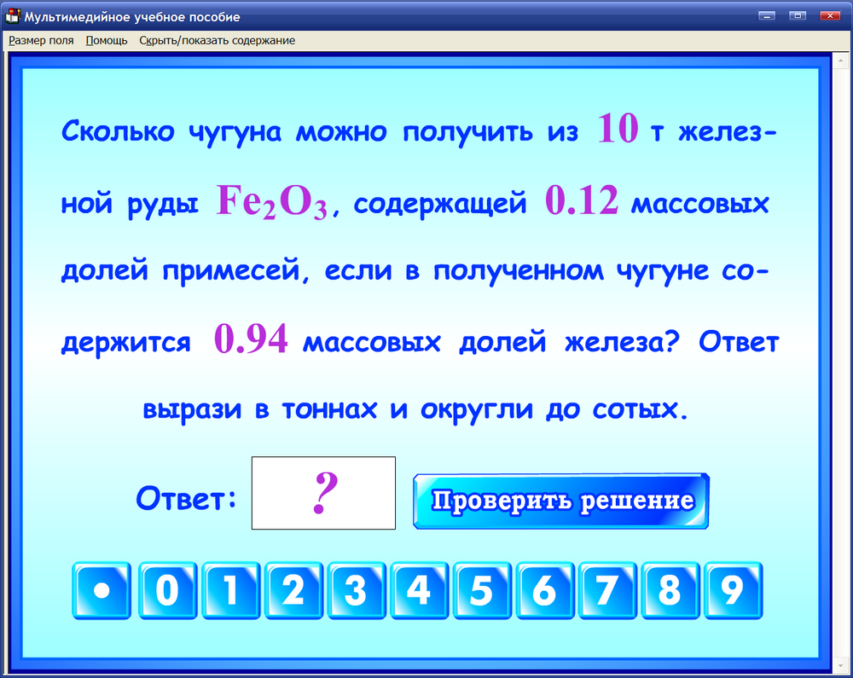Image resolution: width=853 pixels, height=678 pixels.
Task: Open the Размер поля menu
Action: click(41, 40)
